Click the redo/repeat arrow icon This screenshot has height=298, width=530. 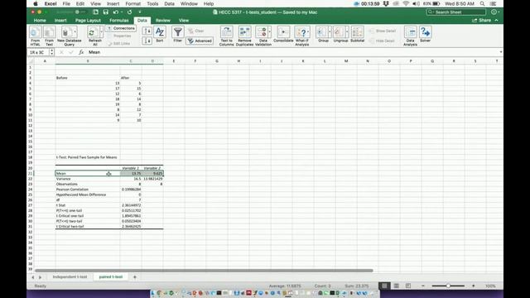(129, 12)
